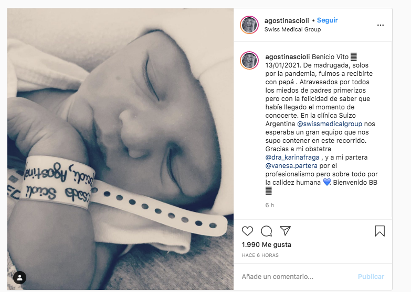411x292 pixels.
Task: Open comments via speech bubble icon
Action: tap(266, 231)
